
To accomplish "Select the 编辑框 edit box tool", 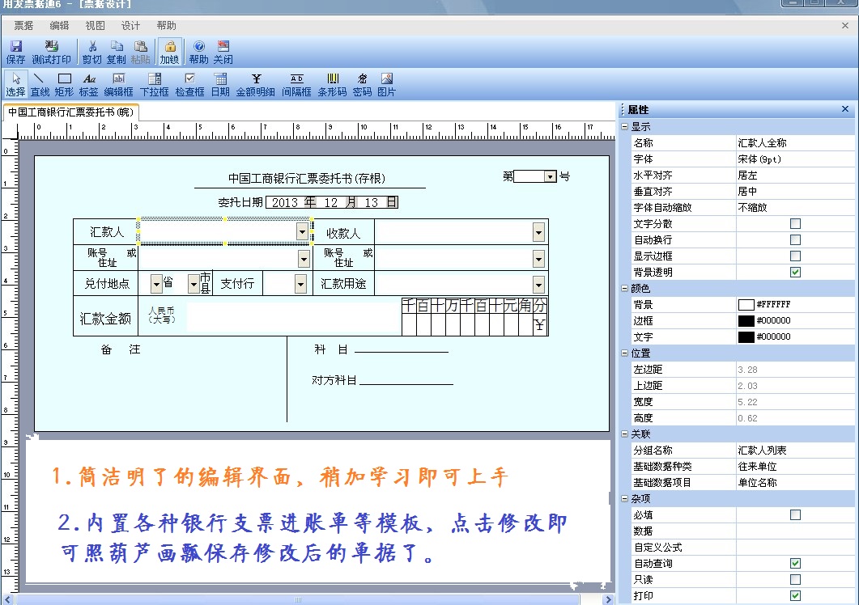I will coord(119,85).
